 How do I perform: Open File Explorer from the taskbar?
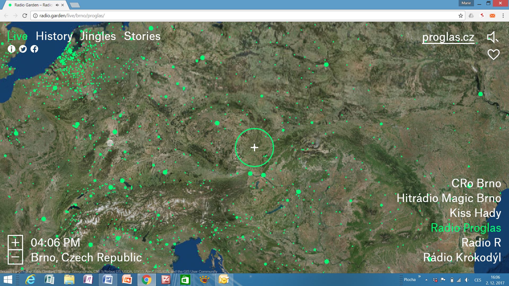tap(69, 280)
